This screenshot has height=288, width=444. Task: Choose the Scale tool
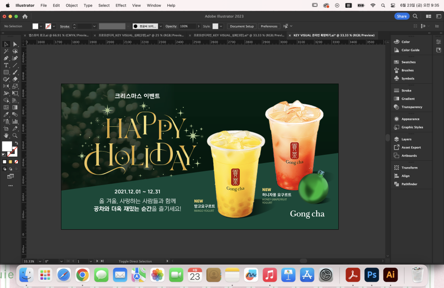[x=15, y=86]
